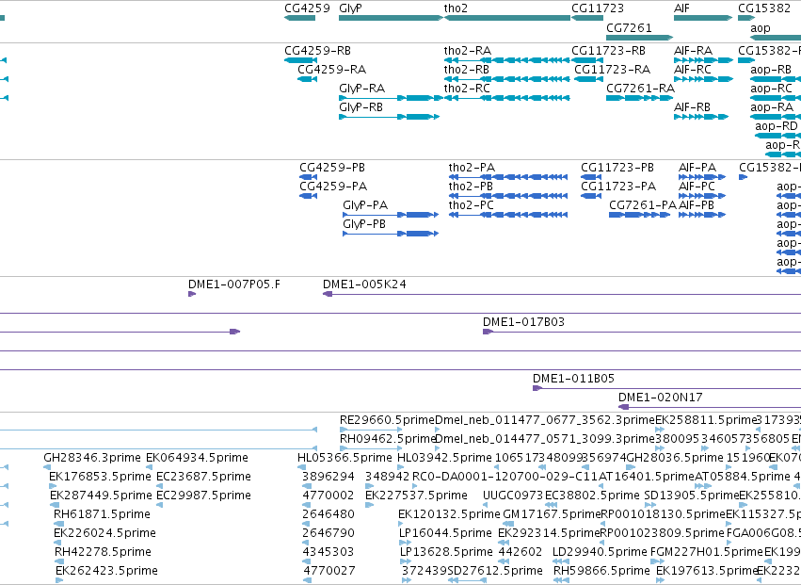Click the CG11723 gene label
The image size is (801, 585).
597,8
